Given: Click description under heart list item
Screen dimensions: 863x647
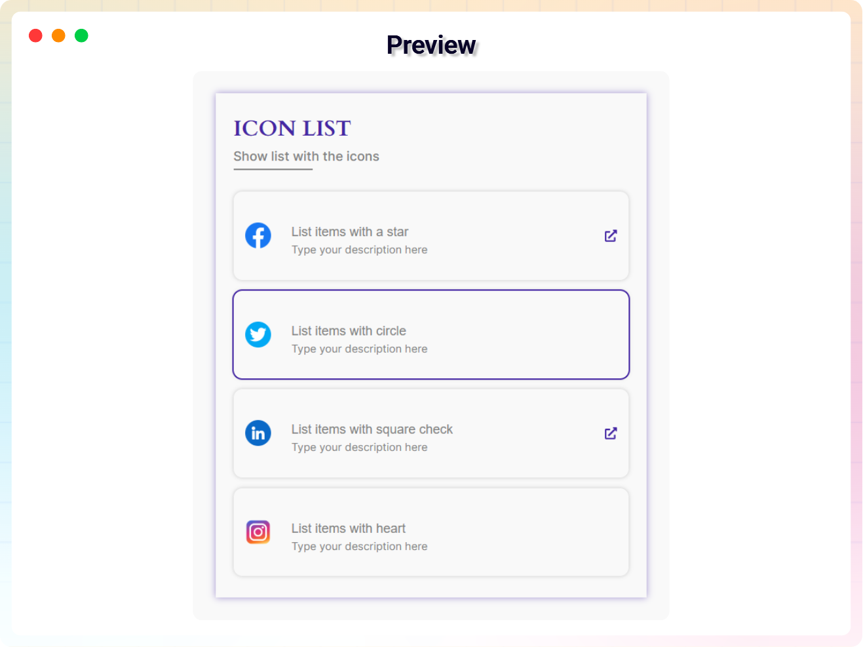Looking at the screenshot, I should (359, 546).
